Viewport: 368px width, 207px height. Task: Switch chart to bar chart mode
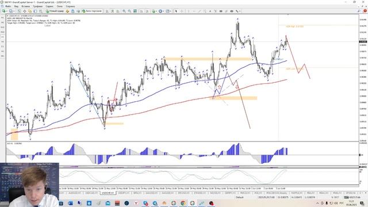point(107,11)
